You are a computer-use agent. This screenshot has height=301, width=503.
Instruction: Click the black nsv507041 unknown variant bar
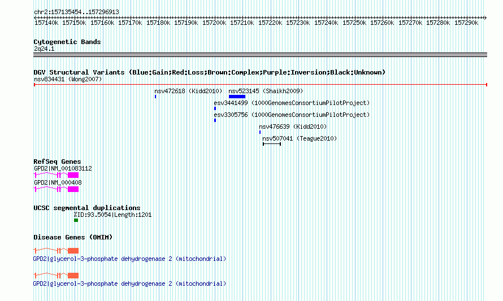click(272, 144)
